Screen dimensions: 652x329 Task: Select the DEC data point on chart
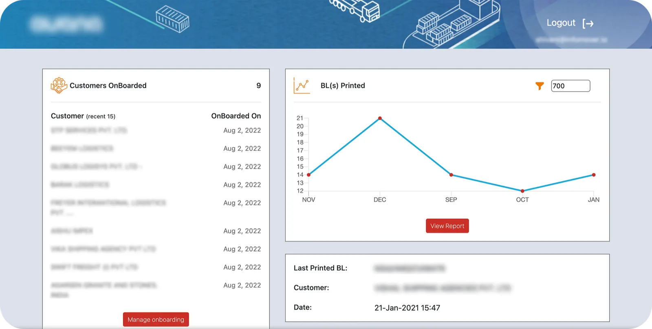tap(380, 118)
